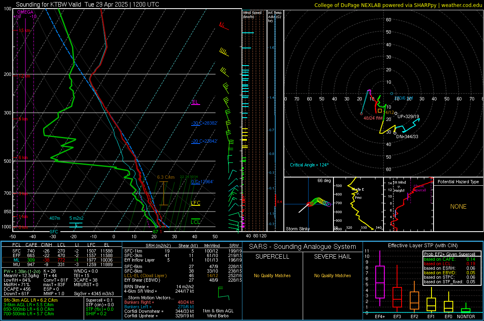Screen dimensions: 484x321
Task: Click the '66 deg' Storm Slinky value
Action: [324, 180]
